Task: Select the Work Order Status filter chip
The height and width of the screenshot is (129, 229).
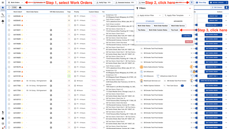Action: pyautogui.click(x=144, y=26)
